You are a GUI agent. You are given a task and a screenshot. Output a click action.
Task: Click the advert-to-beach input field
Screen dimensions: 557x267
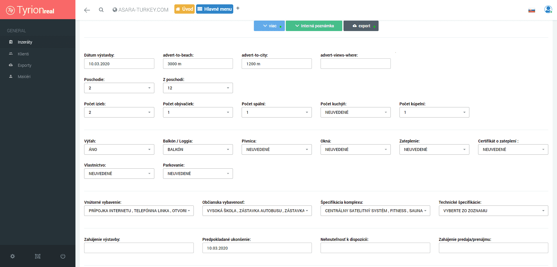(x=198, y=64)
